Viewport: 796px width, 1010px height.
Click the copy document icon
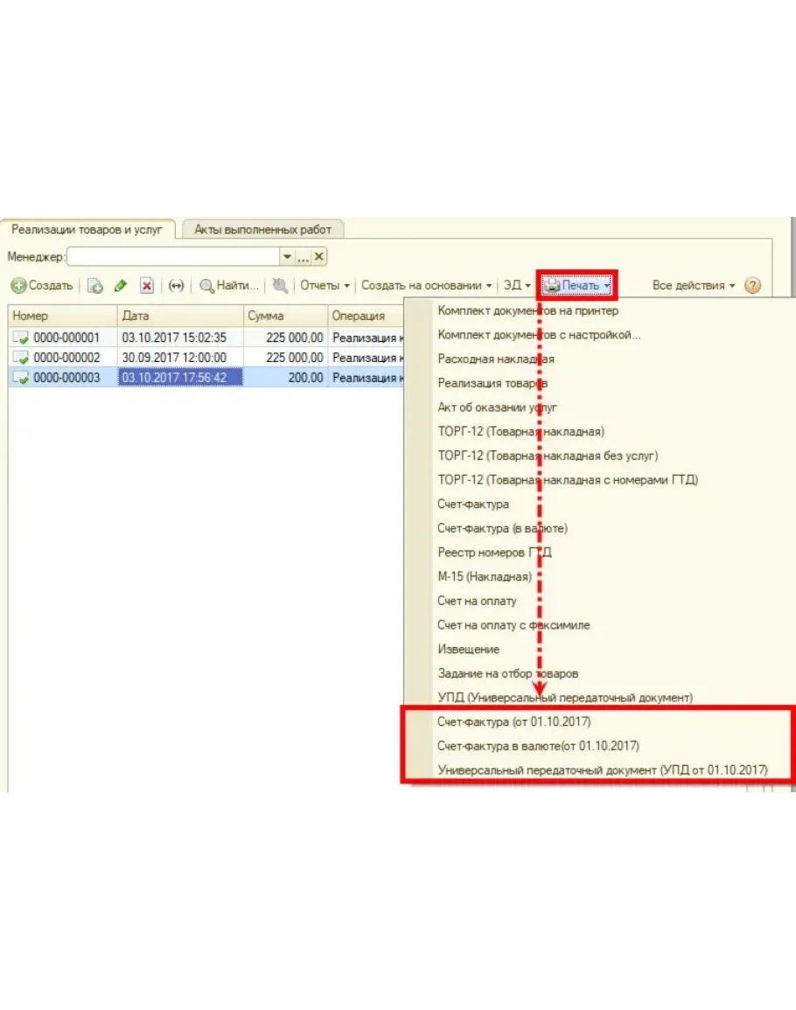coord(94,286)
